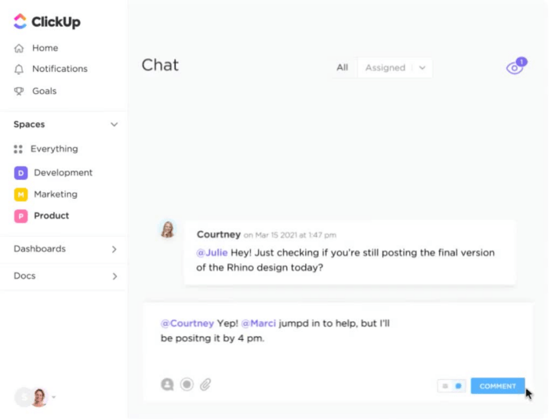The height and width of the screenshot is (419, 549).
Task: Collapse the Spaces section chevron
Action: [115, 125]
